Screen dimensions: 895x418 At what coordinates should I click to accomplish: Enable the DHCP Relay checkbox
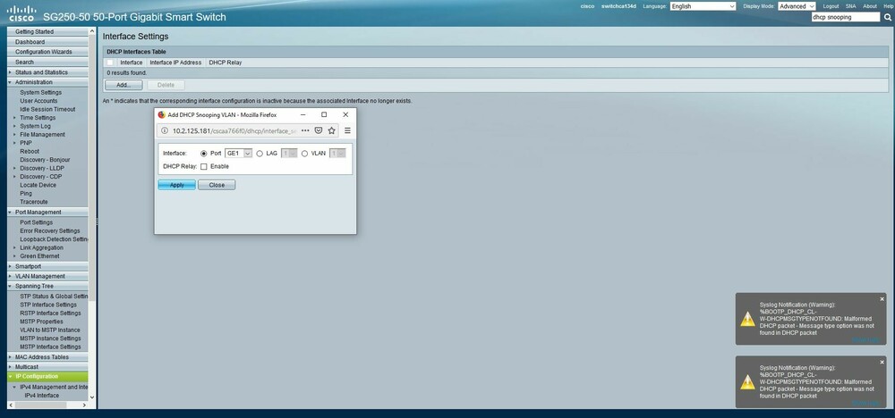point(204,166)
